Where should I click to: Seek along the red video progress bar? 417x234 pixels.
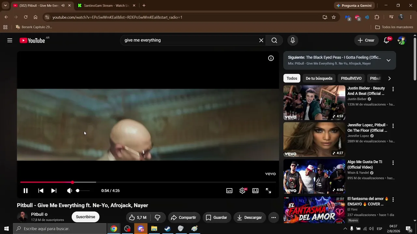(x=148, y=182)
